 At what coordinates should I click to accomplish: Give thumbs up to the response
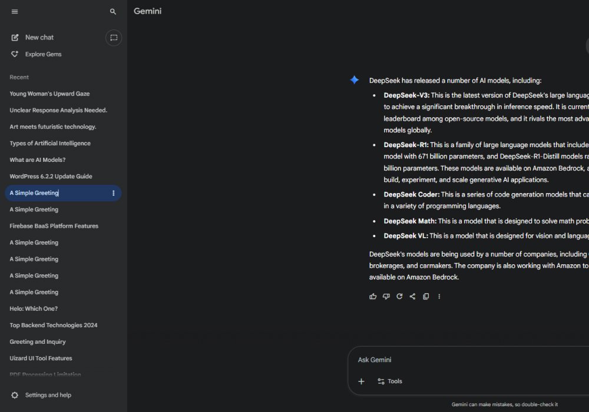(373, 297)
